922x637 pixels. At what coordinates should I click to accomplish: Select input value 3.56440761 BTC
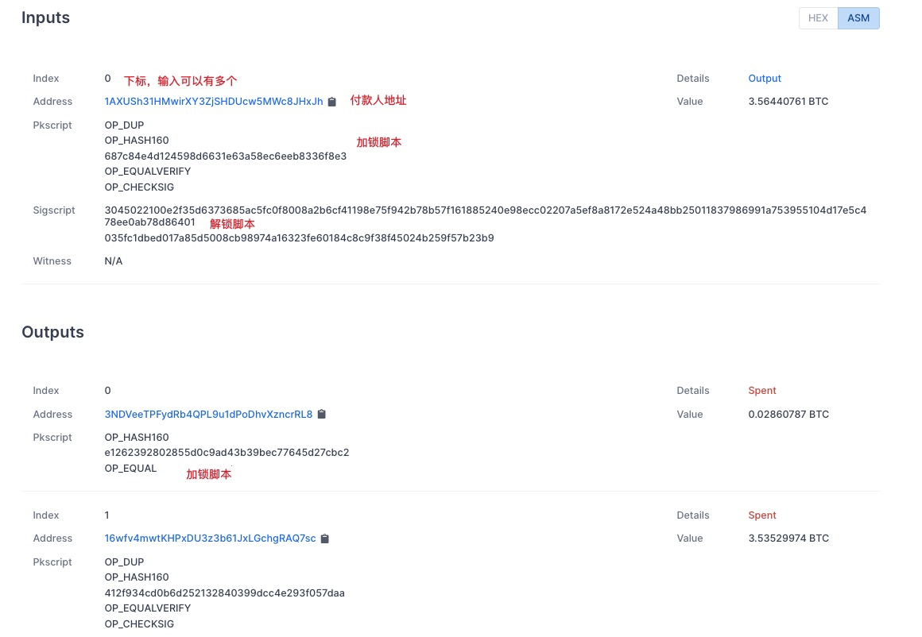(788, 102)
